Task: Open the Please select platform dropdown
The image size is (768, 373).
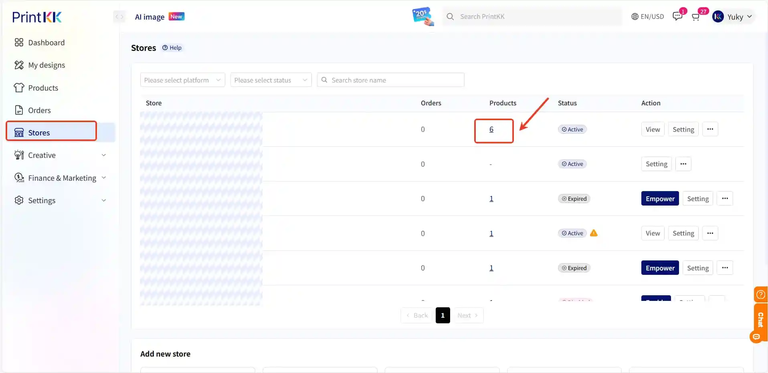Action: click(x=182, y=80)
